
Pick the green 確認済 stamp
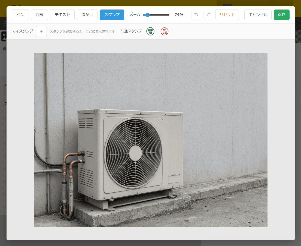tap(150, 31)
